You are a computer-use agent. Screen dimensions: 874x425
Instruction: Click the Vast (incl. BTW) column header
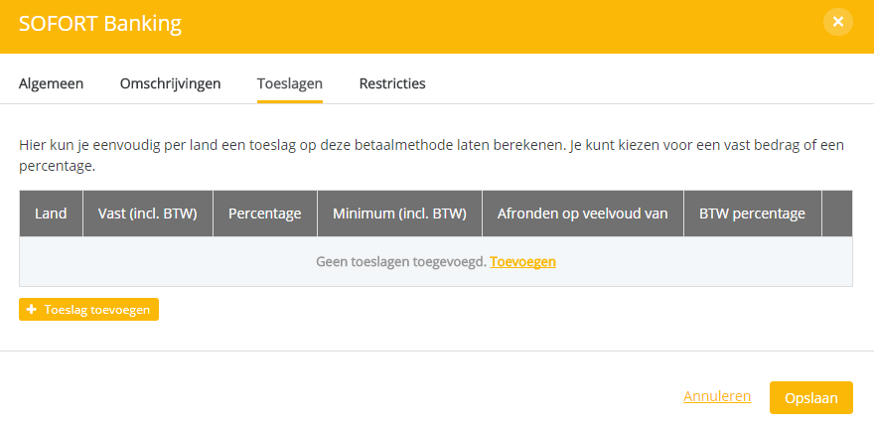click(x=148, y=213)
